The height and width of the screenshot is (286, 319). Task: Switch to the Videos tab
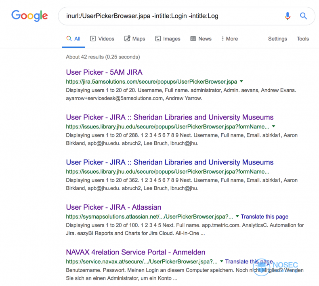(x=102, y=39)
